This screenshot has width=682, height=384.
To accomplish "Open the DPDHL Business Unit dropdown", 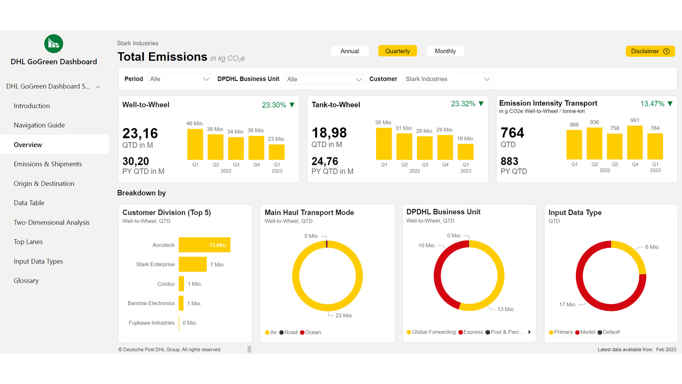I will click(x=324, y=79).
